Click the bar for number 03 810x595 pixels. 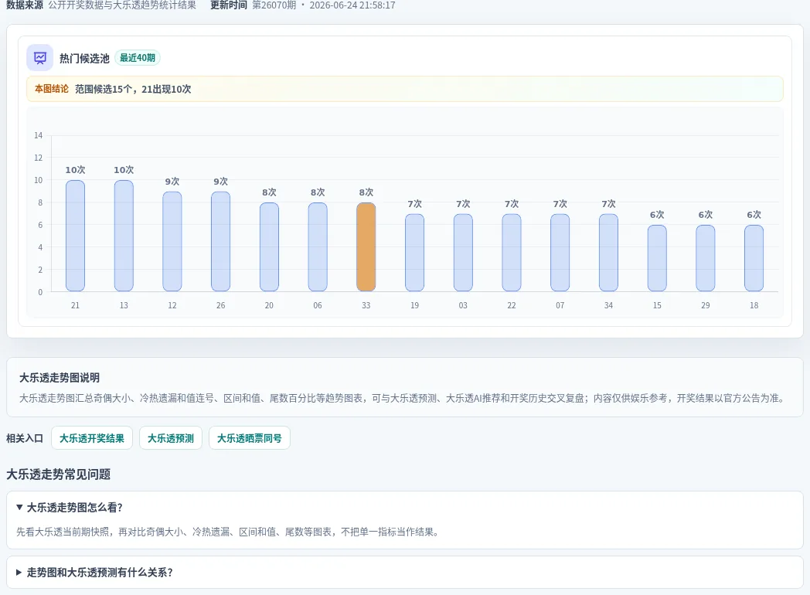(464, 253)
